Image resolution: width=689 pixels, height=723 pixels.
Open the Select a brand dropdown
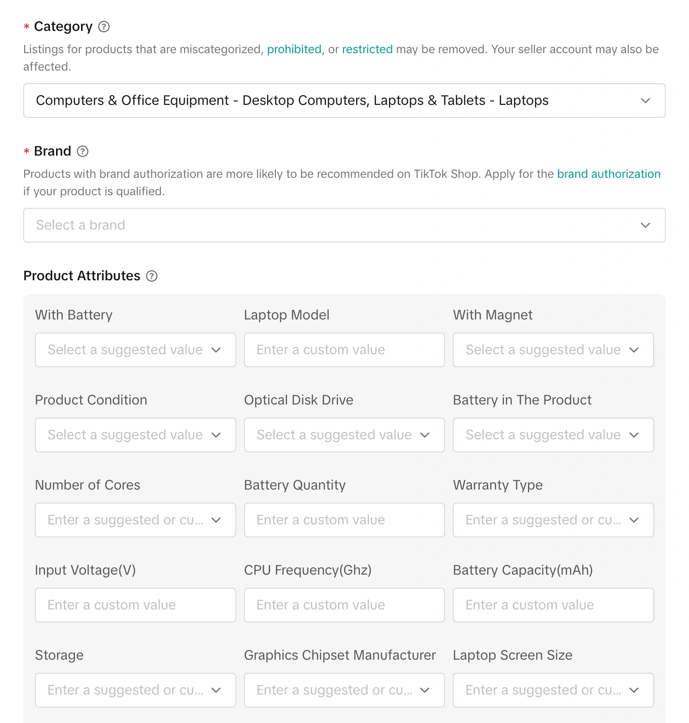(344, 225)
